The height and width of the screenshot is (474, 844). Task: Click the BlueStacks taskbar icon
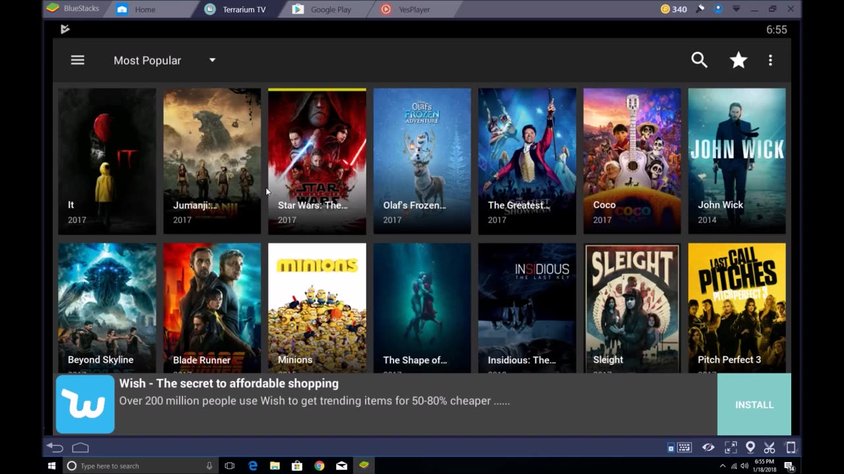[364, 465]
